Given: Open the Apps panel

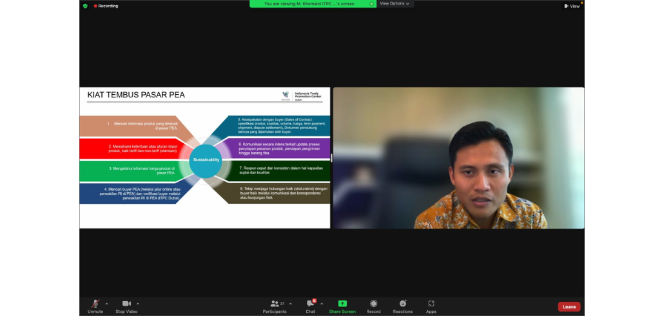Looking at the screenshot, I should [431, 304].
